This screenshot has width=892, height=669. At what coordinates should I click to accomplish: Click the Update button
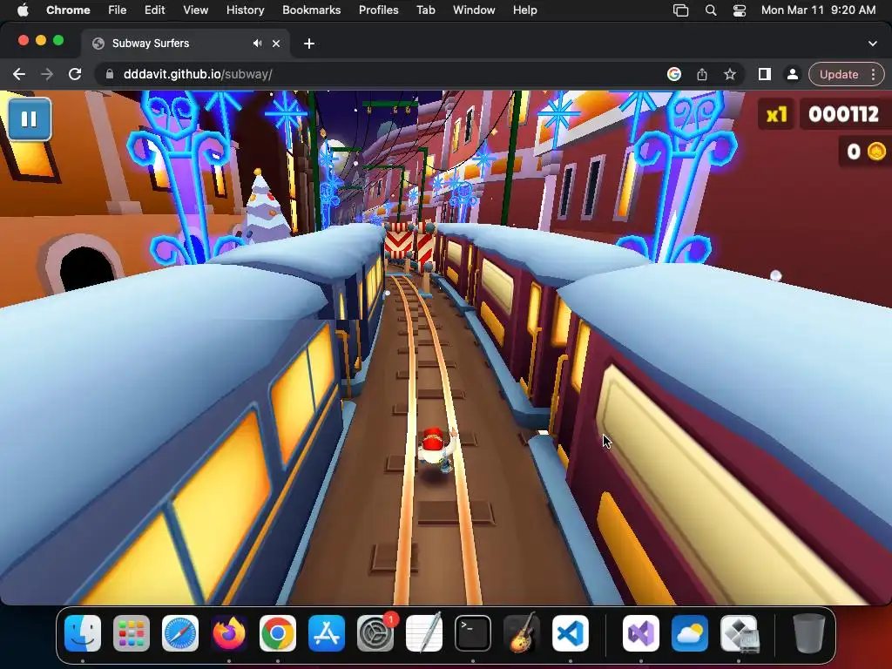[x=839, y=75]
